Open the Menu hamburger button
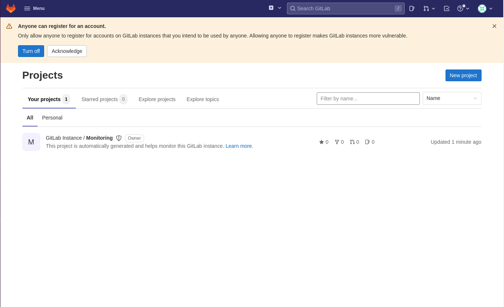This screenshot has width=504, height=307. 34,8
